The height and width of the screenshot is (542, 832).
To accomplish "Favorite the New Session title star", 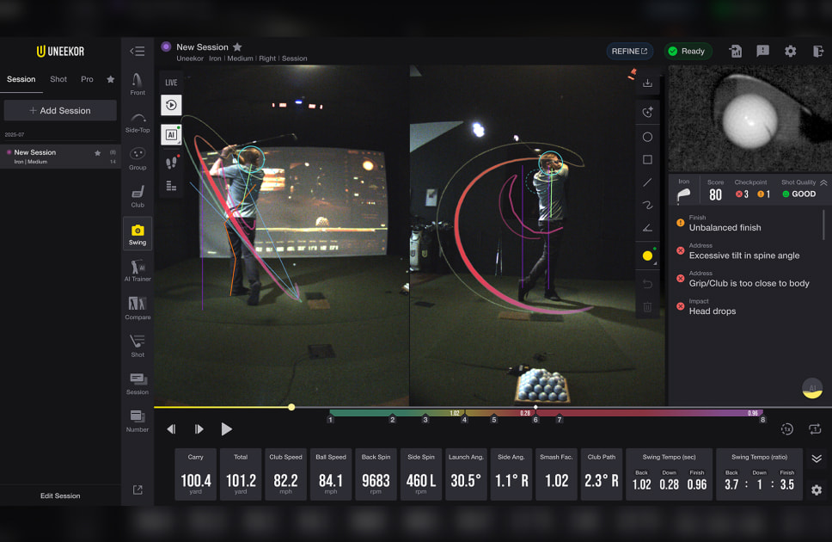I will 238,46.
